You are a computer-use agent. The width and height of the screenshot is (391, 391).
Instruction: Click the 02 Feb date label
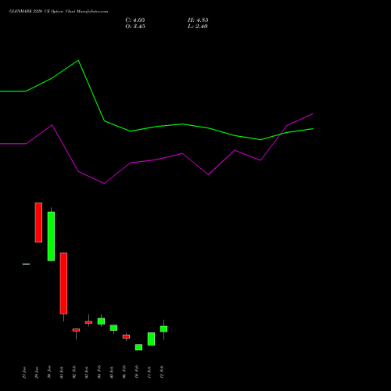pyautogui.click(x=74, y=372)
